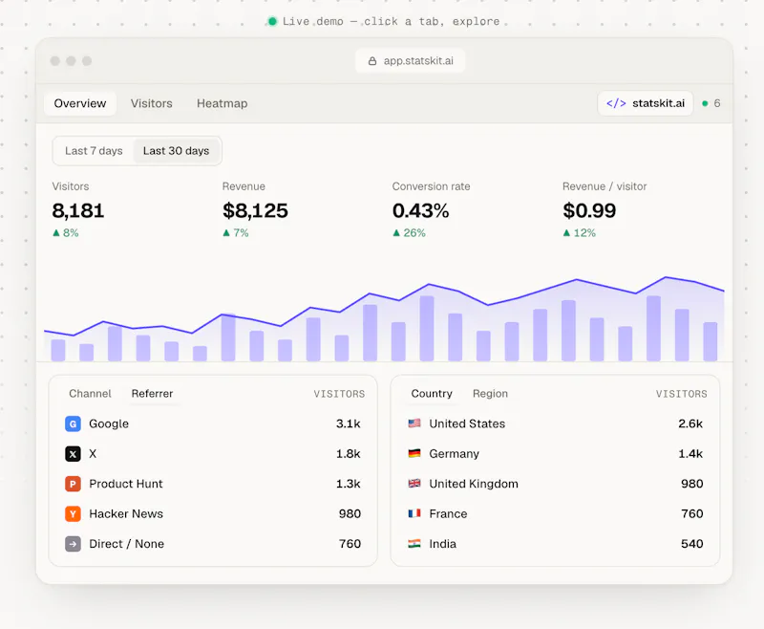The width and height of the screenshot is (764, 629).
Task: Click the 8% visitors increase indicator
Action: pyautogui.click(x=66, y=233)
